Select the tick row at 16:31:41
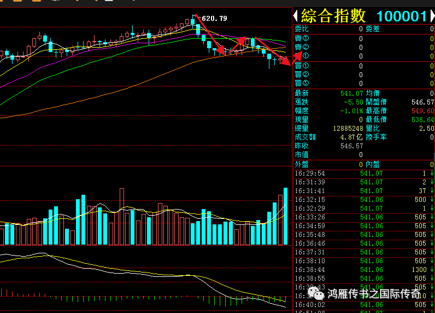The height and width of the screenshot is (313, 435). 364,191
